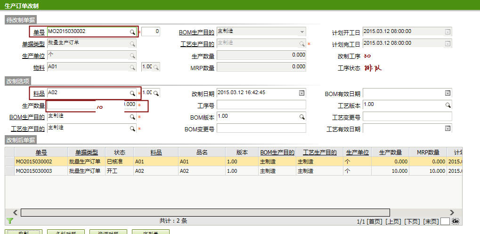Image resolution: width=480 pixels, height=234 pixels.
Task: Open the BOM有效日期 calendar icon
Action: 447,93
